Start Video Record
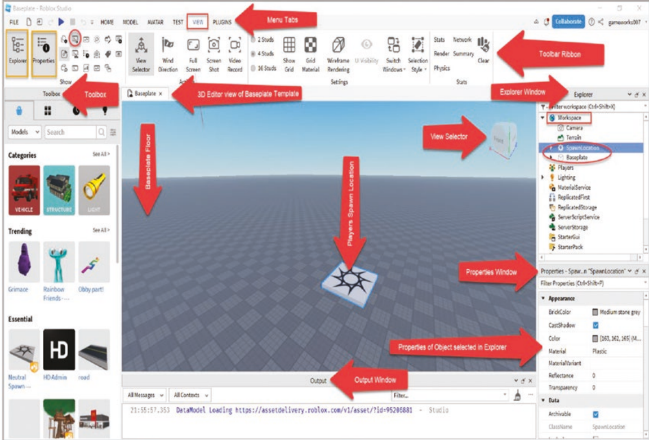 click(x=235, y=55)
